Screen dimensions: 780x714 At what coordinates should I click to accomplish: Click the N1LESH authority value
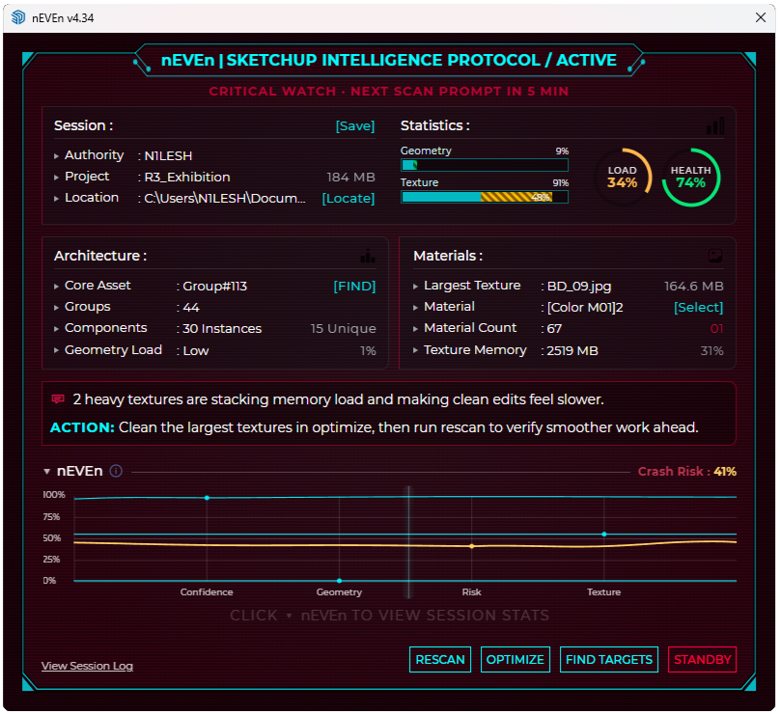pos(168,156)
